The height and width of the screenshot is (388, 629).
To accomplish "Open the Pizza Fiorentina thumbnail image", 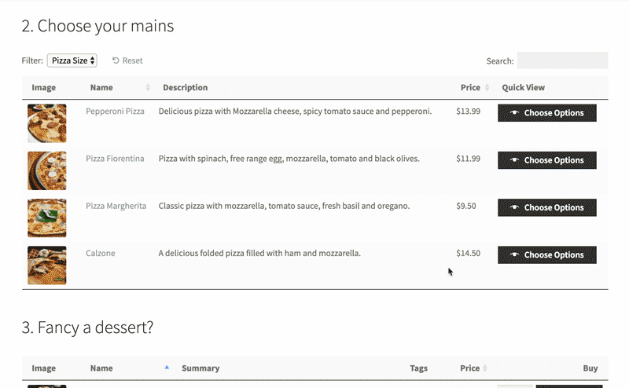I will pyautogui.click(x=47, y=170).
